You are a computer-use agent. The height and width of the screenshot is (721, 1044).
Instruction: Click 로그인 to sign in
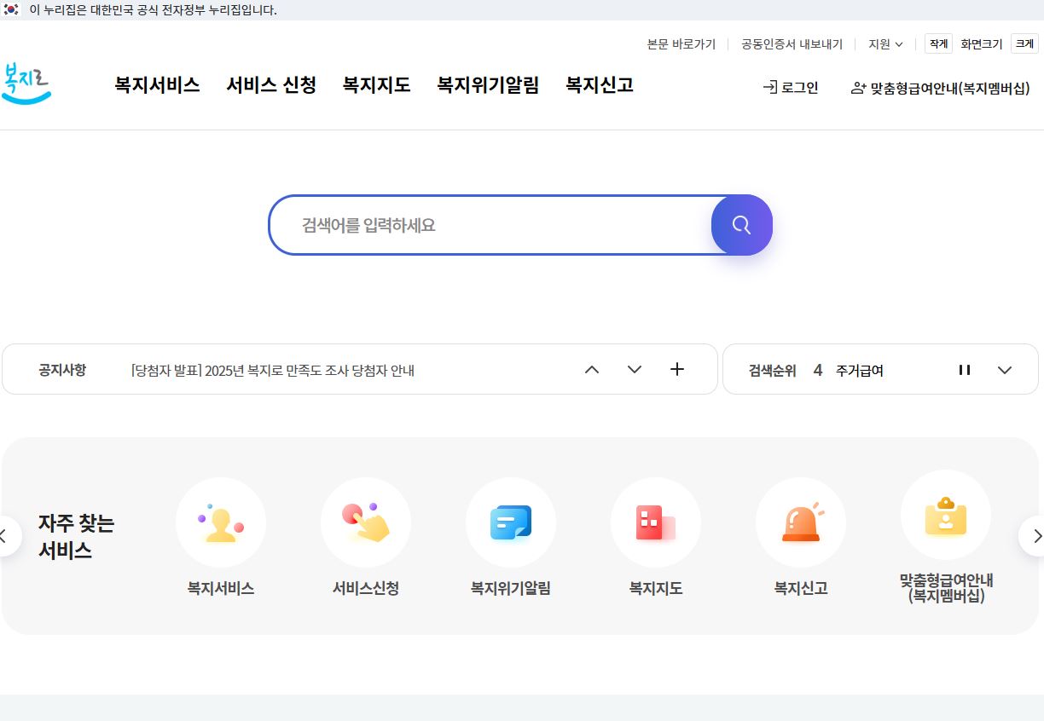(790, 86)
